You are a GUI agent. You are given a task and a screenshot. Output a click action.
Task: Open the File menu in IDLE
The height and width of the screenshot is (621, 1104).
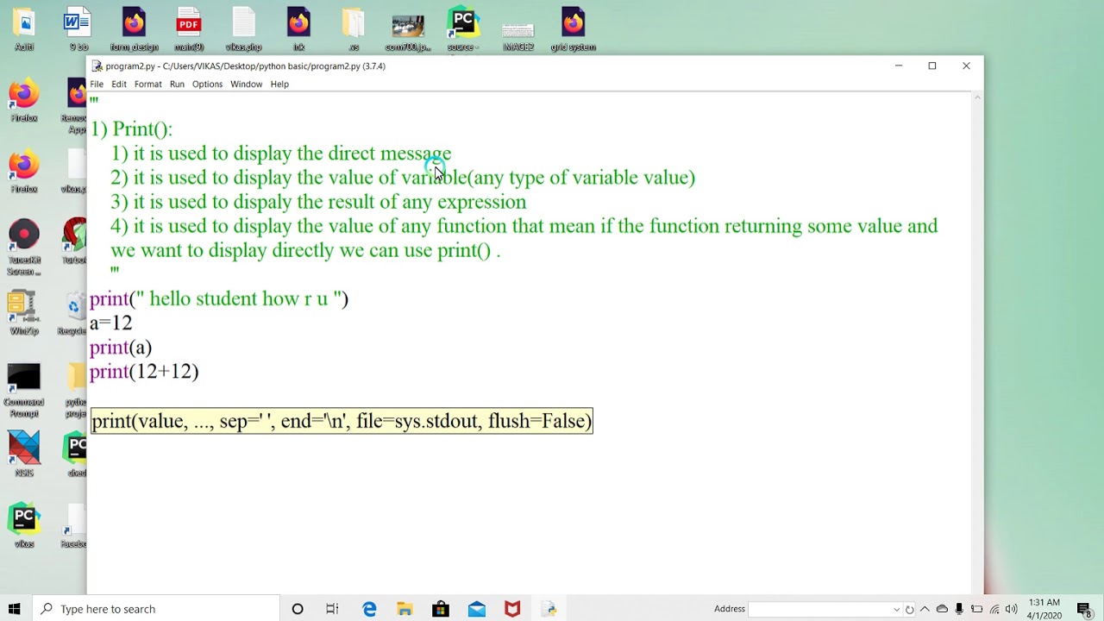click(x=97, y=84)
